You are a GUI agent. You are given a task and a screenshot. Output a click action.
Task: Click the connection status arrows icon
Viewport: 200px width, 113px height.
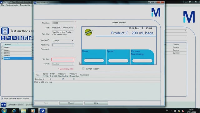[x=3, y=105]
